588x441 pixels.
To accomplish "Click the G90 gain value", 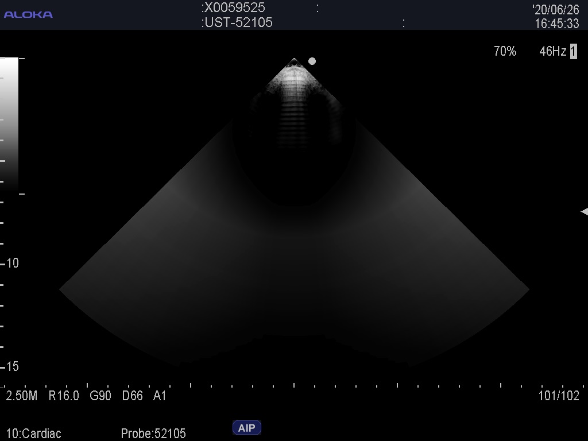I will click(100, 396).
